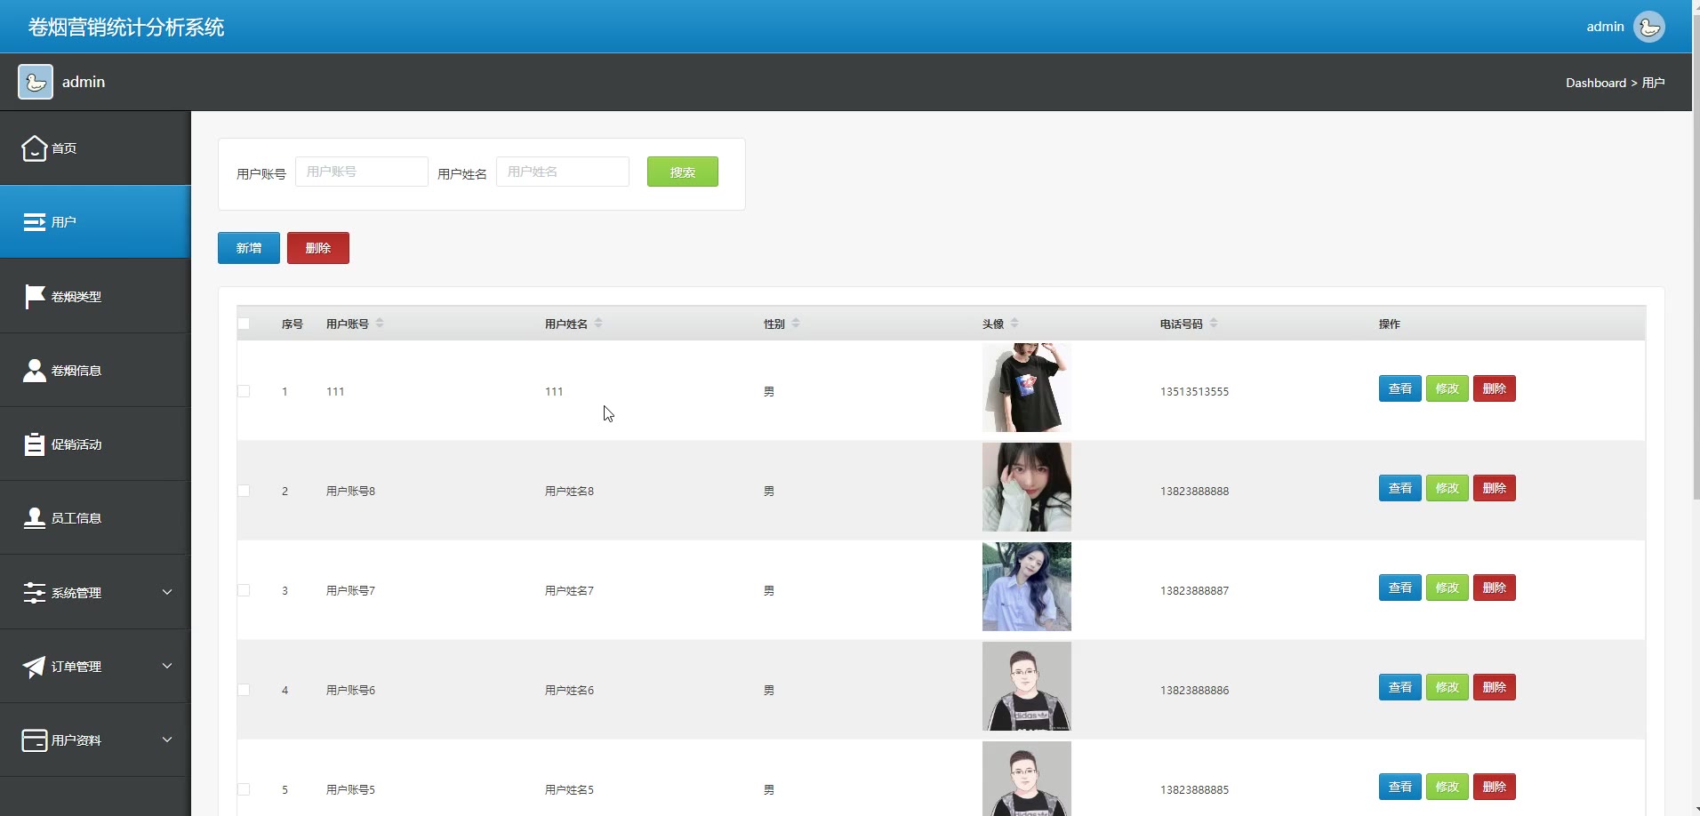
Task: Sort by 用户姓名 column arrows
Action: (598, 324)
